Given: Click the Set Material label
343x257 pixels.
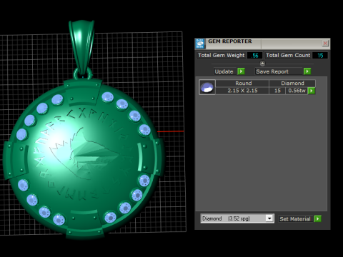Looking at the screenshot, I should point(295,219).
